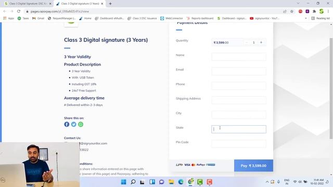Decrease quantity with minus button
Viewport: 333px width, 187px height.
[247, 43]
